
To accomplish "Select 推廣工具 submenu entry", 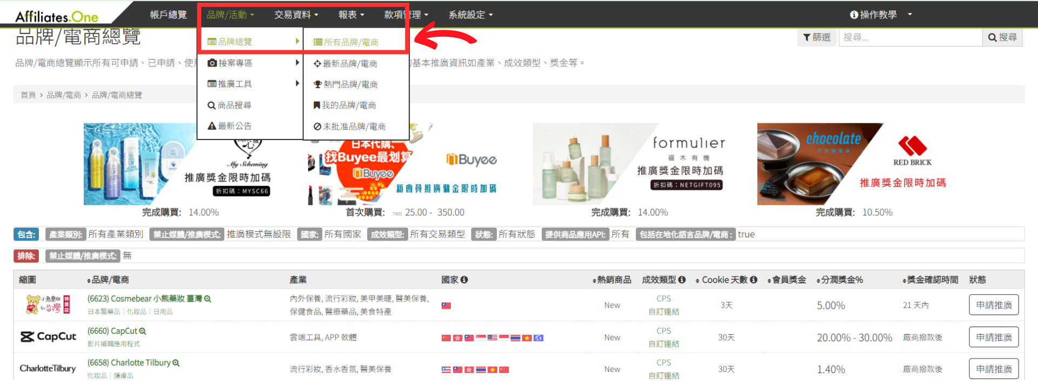I will click(250, 84).
